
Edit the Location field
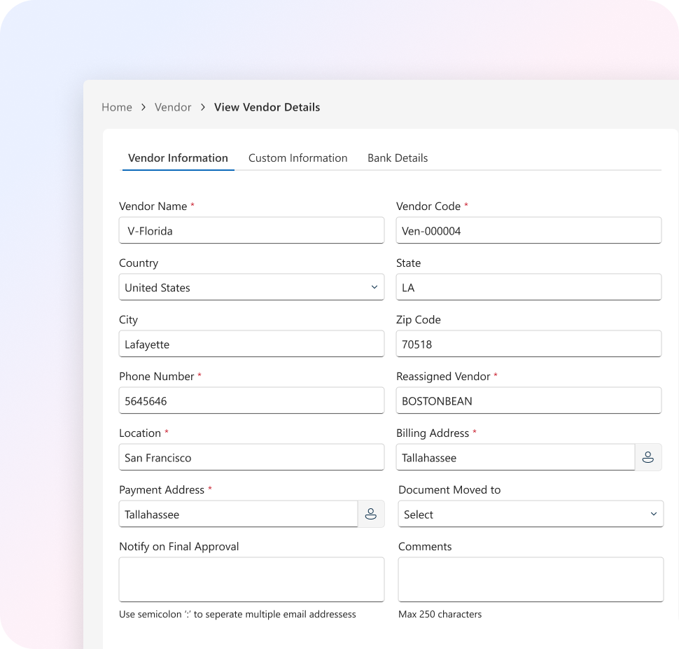pyautogui.click(x=251, y=457)
